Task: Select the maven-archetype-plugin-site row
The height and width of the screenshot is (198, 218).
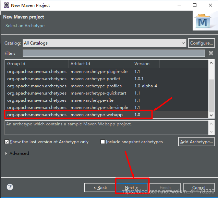Action: pos(107,72)
